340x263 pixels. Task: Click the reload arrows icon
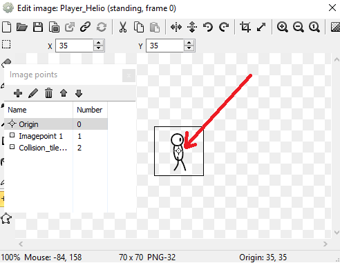[102, 27]
